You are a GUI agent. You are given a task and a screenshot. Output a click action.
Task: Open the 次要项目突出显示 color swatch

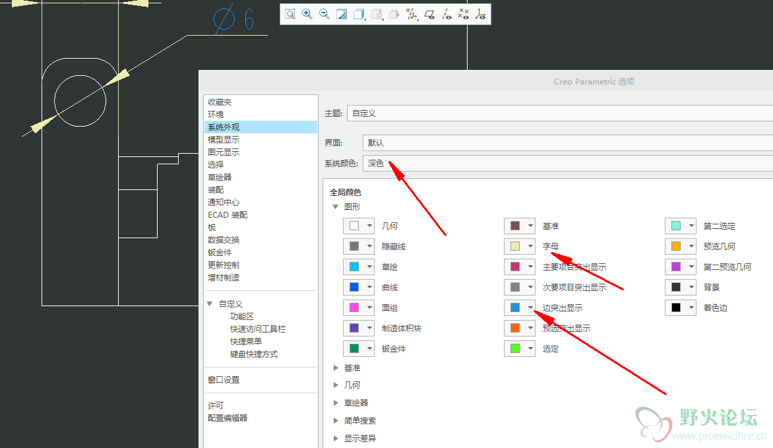coord(520,287)
